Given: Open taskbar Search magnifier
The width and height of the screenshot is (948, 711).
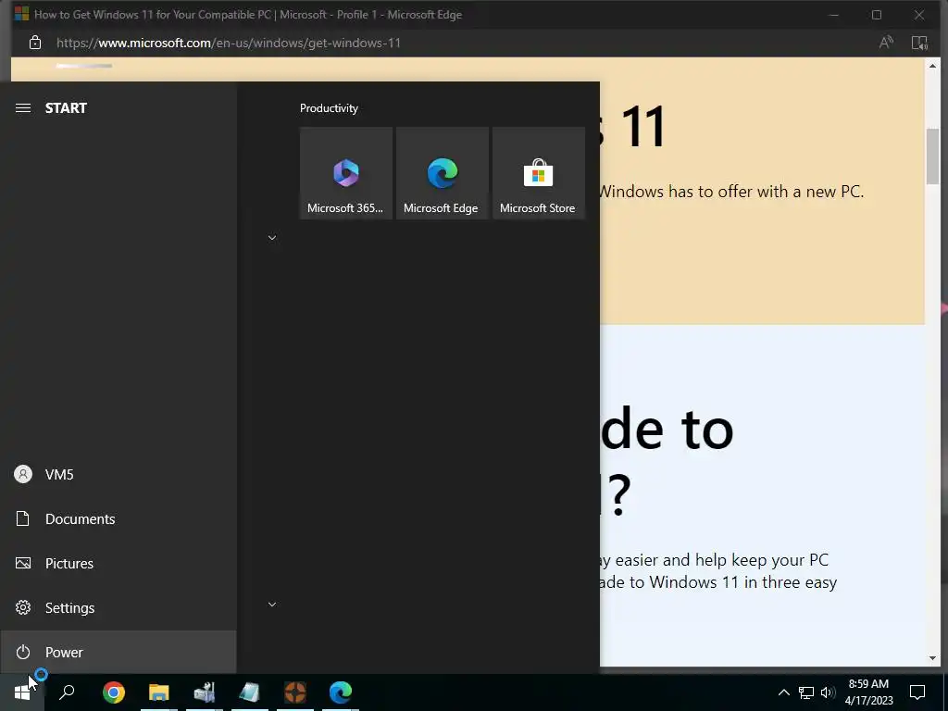Looking at the screenshot, I should point(67,692).
